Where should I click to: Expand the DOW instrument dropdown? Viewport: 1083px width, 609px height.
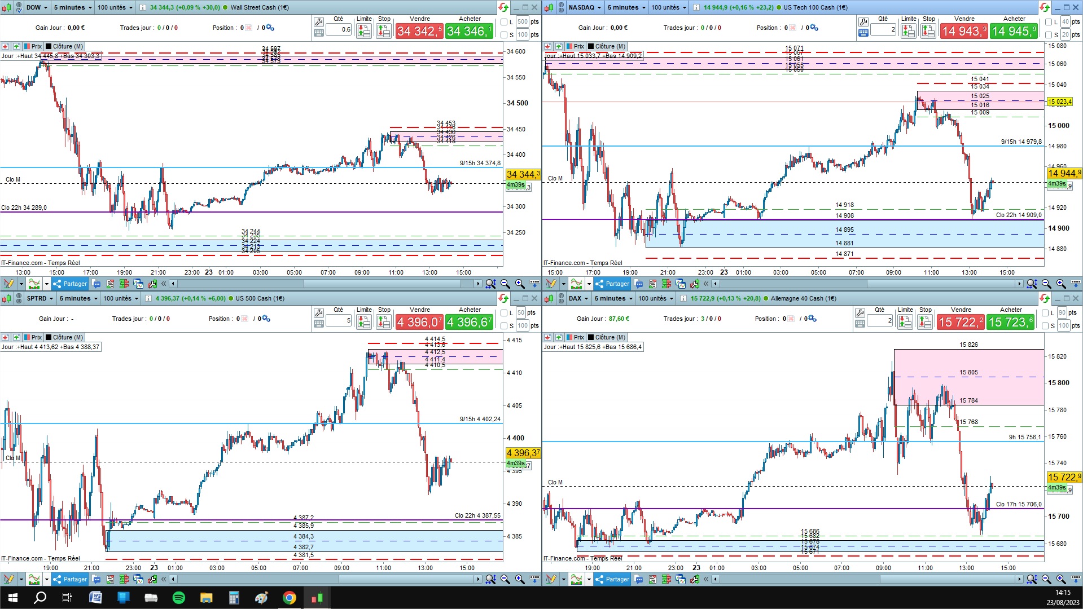pyautogui.click(x=37, y=7)
